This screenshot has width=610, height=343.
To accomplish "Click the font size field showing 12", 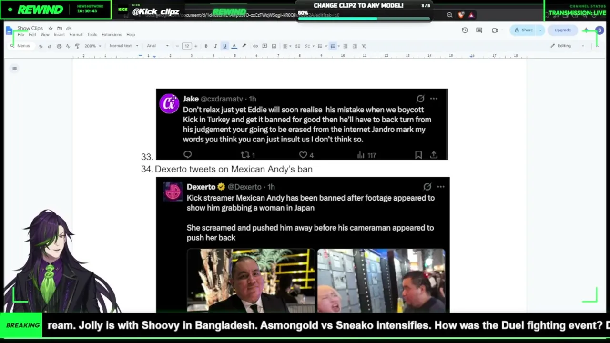I will [x=186, y=46].
